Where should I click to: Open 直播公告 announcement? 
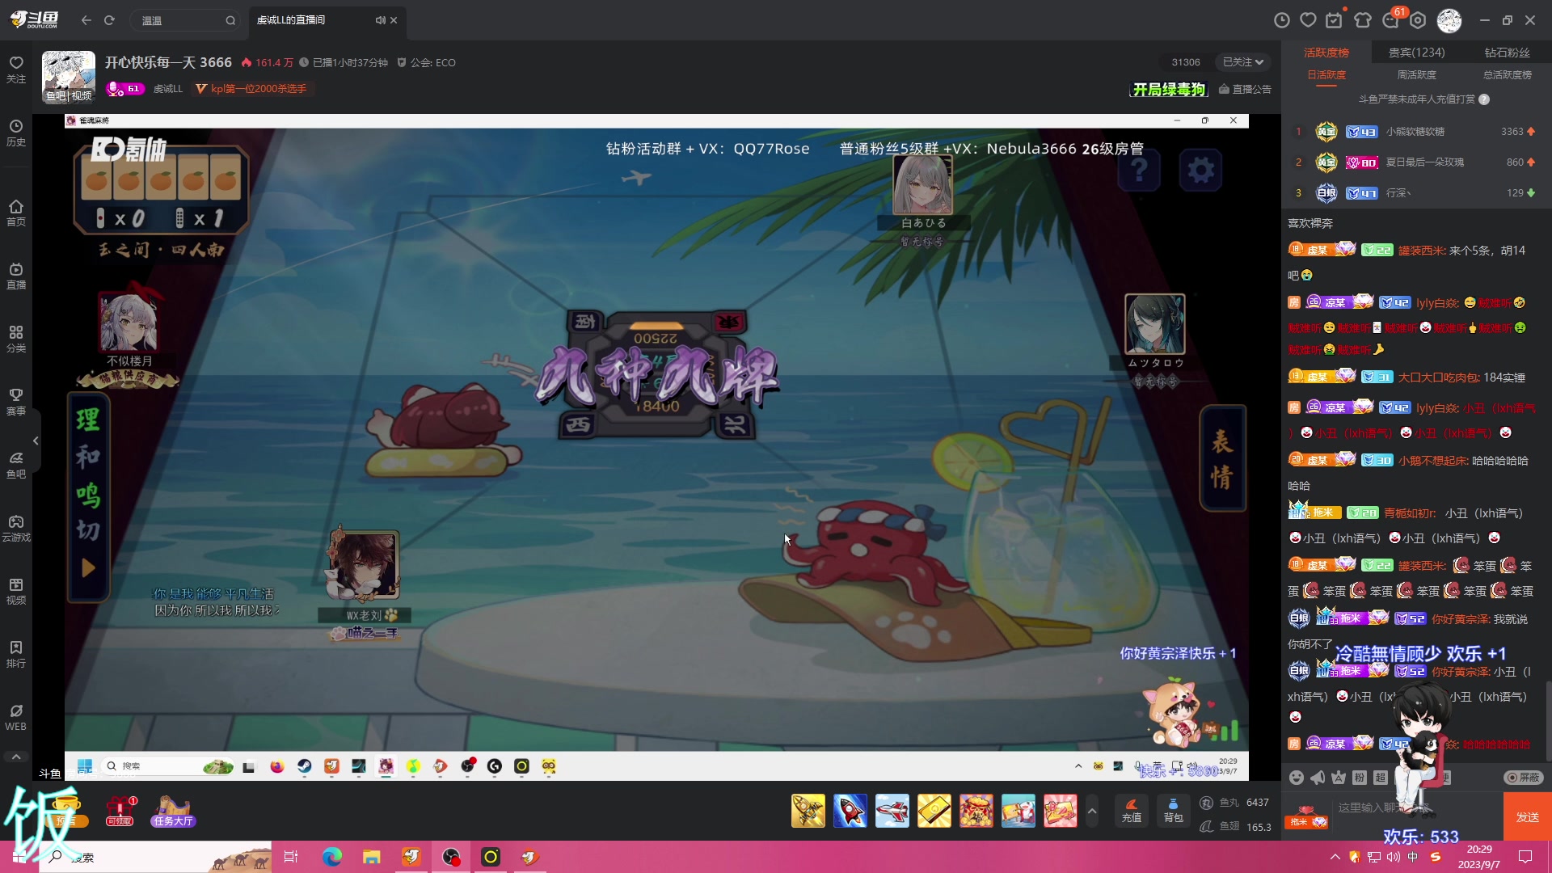(1245, 89)
